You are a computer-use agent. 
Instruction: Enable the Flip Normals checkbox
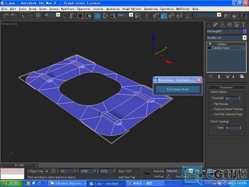pyautogui.click(x=211, y=104)
